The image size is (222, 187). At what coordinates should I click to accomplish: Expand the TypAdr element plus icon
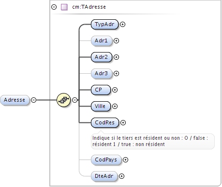(123, 24)
